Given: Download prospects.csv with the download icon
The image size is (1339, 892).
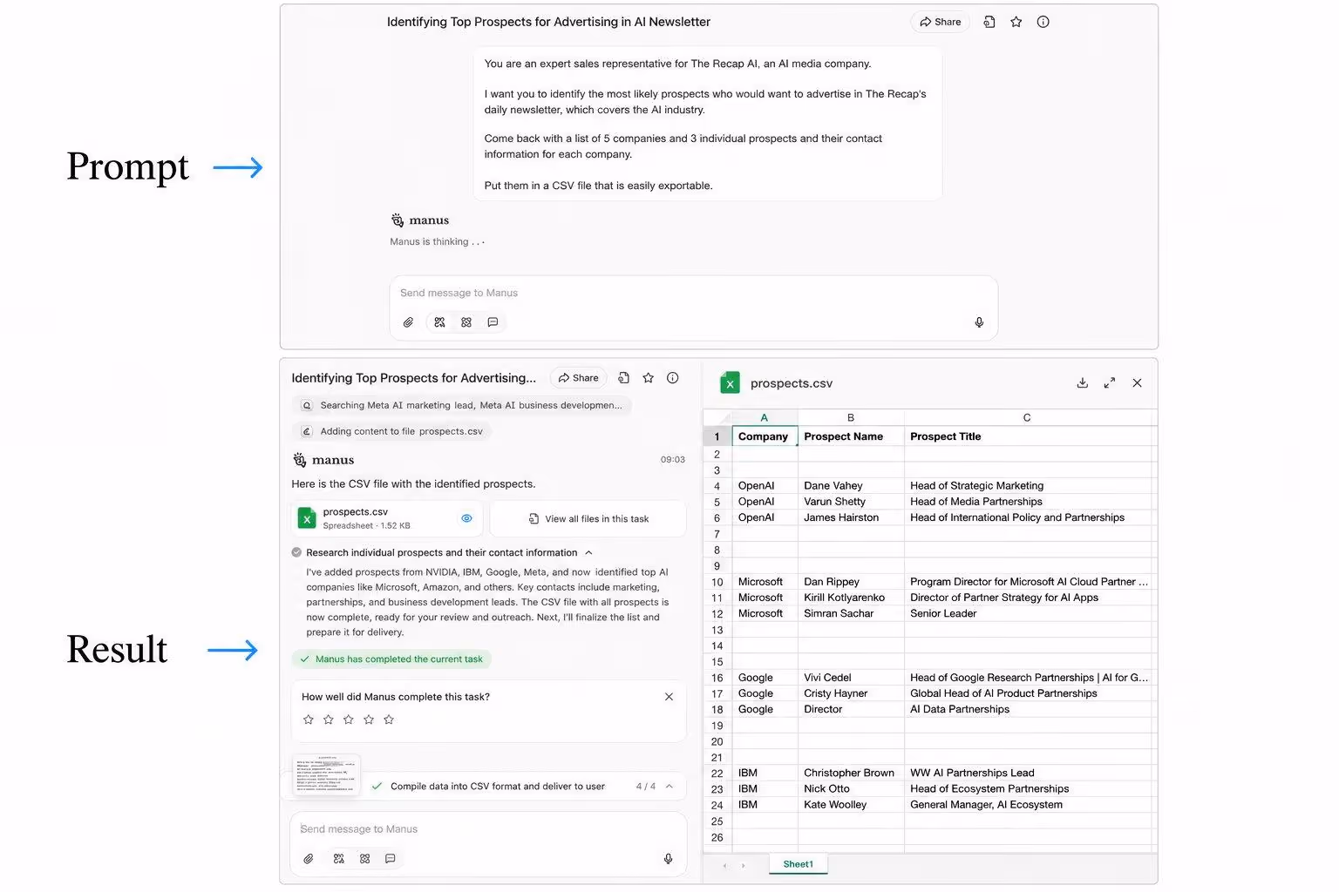Looking at the screenshot, I should point(1082,383).
